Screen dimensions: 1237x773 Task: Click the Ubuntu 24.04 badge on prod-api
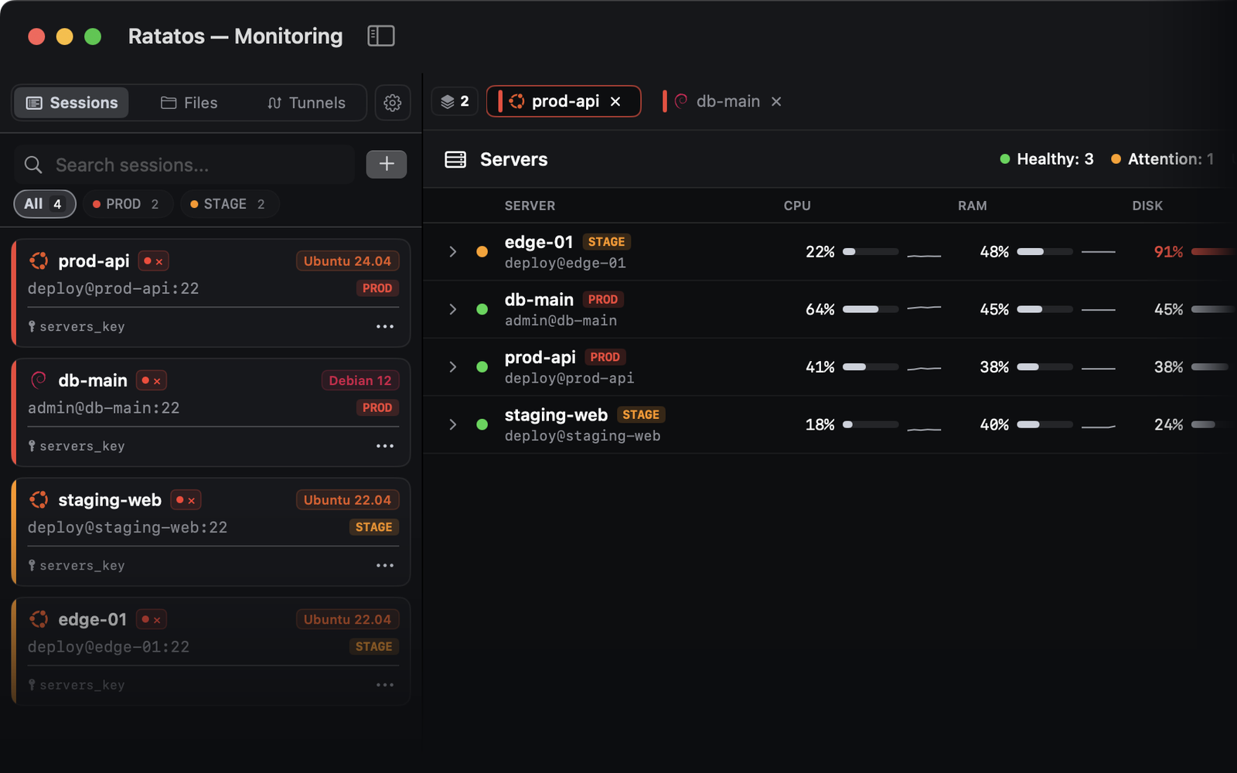coord(347,261)
